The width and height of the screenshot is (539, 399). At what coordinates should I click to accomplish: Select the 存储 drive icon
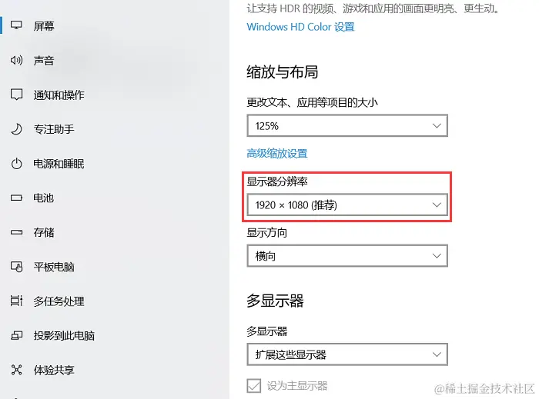[16, 232]
